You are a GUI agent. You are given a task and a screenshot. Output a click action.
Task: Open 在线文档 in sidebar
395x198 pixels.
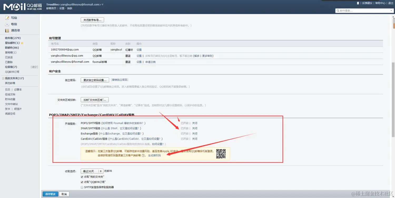(10, 95)
